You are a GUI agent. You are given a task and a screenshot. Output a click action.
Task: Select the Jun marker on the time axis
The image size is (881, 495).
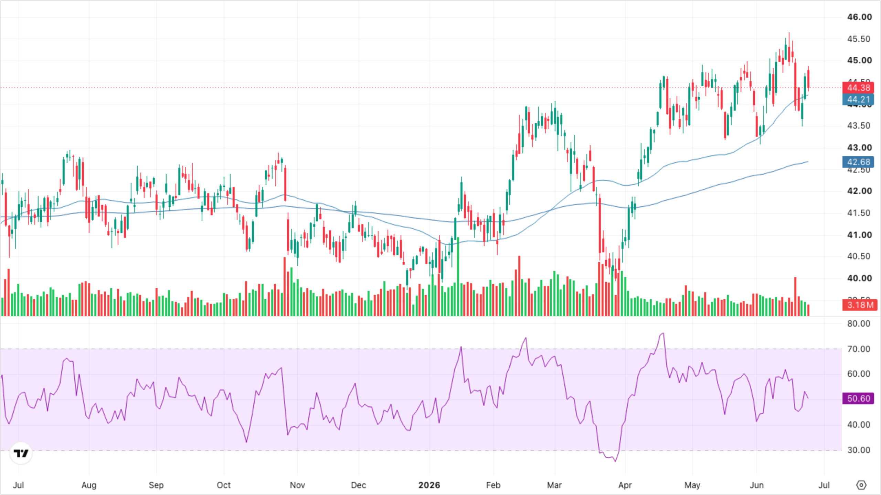(757, 485)
